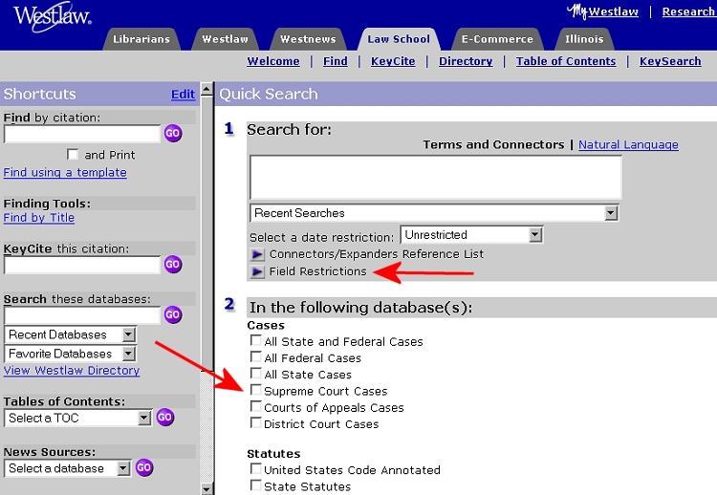
Task: Switch to Natural Language search mode
Action: 628,144
